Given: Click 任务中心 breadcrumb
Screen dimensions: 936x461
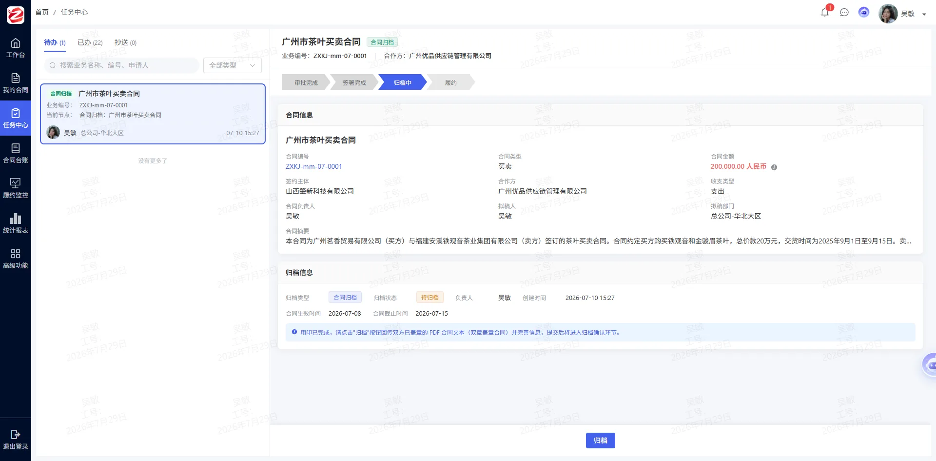Looking at the screenshot, I should (74, 12).
